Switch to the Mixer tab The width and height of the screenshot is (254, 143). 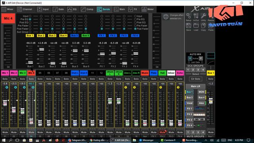(8, 9)
